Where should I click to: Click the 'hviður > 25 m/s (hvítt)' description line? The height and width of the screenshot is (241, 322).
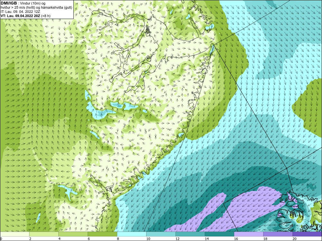[36, 7]
